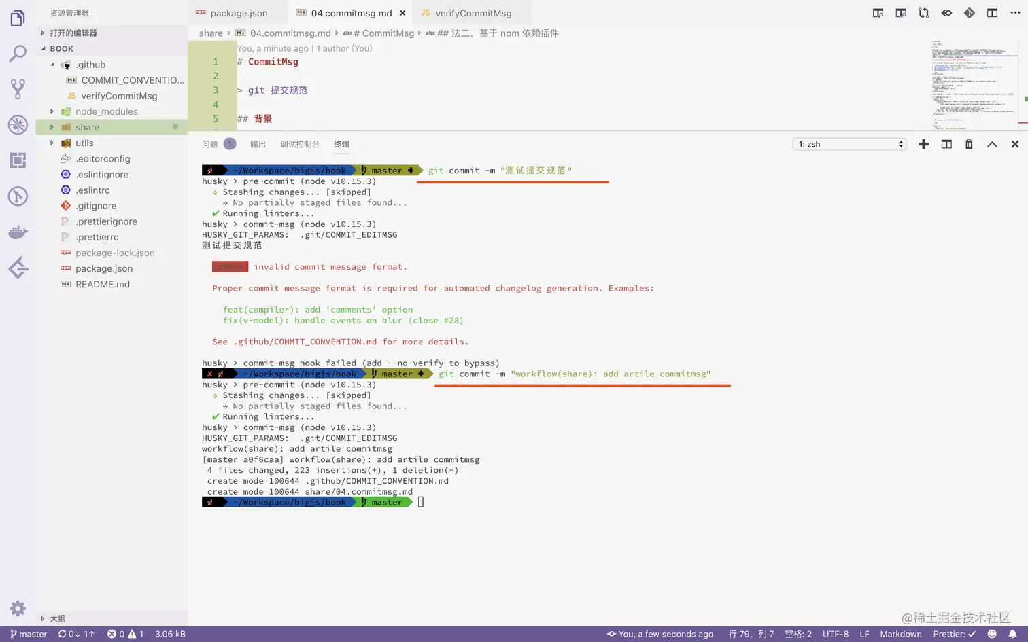The width and height of the screenshot is (1028, 642).
Task: Click the Git diamond icon in editor toolbar
Action: pos(970,13)
